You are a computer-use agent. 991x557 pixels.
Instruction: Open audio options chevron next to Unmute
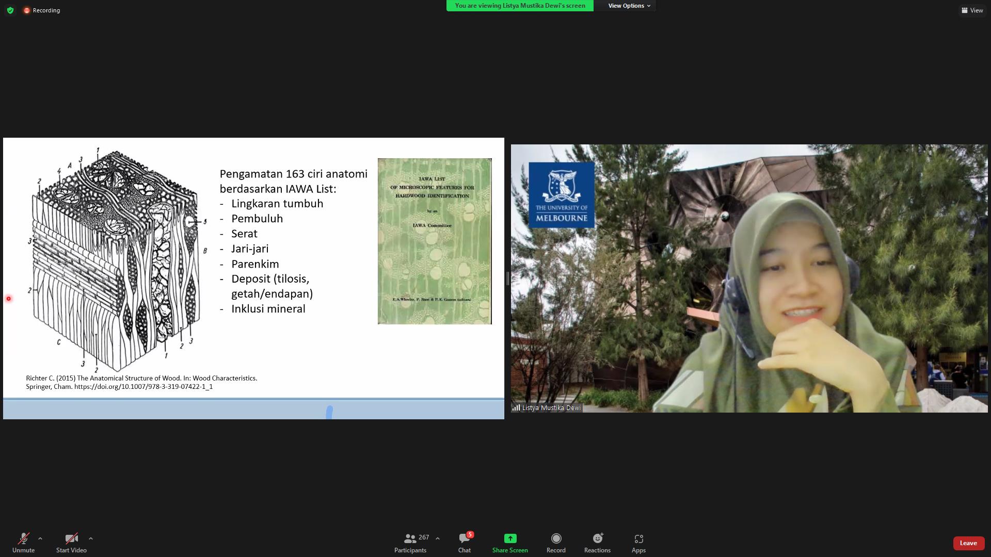[40, 538]
